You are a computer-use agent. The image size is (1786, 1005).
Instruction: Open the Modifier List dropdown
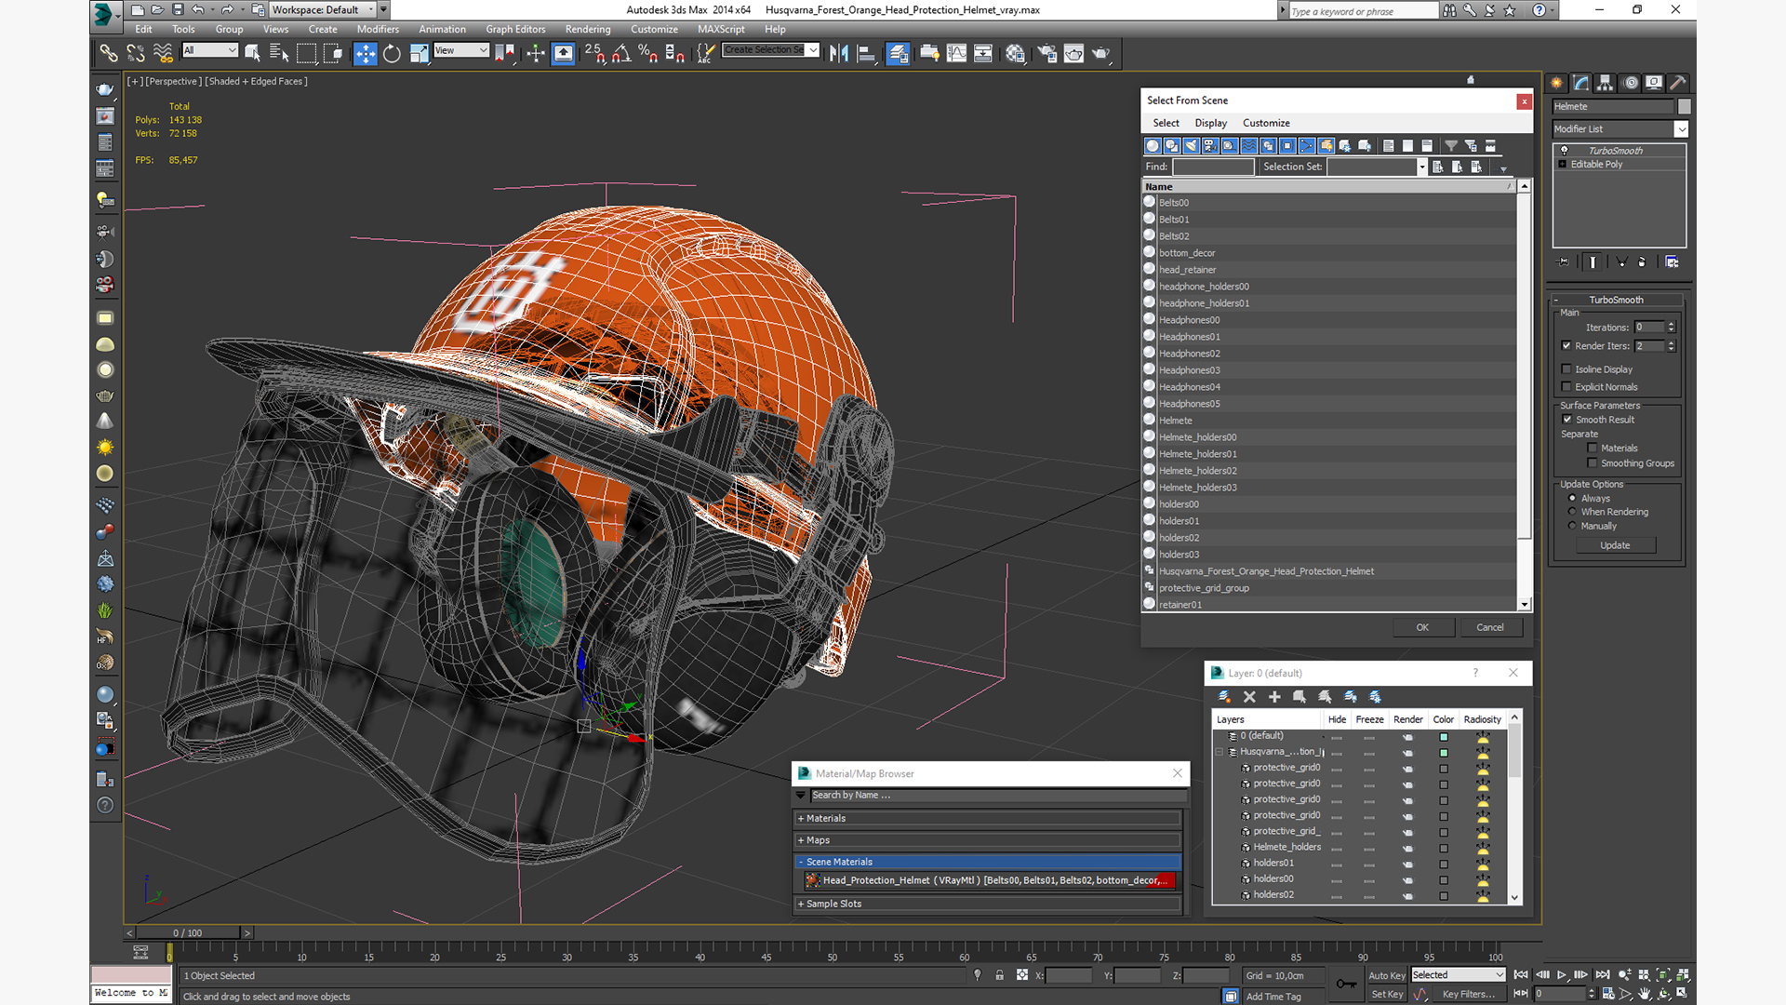[x=1681, y=129]
